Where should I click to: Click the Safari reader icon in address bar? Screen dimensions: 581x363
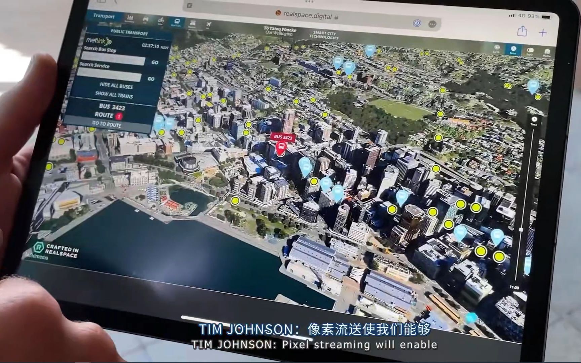pyautogui.click(x=190, y=5)
